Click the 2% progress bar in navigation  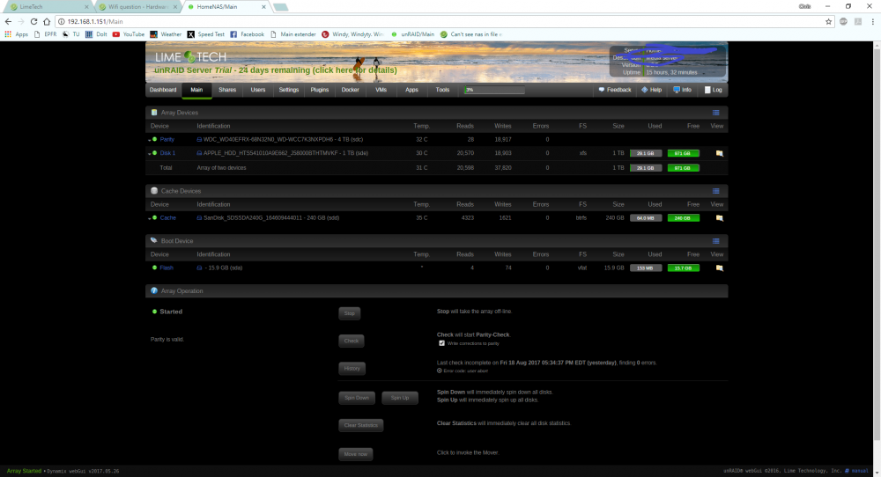pyautogui.click(x=494, y=90)
